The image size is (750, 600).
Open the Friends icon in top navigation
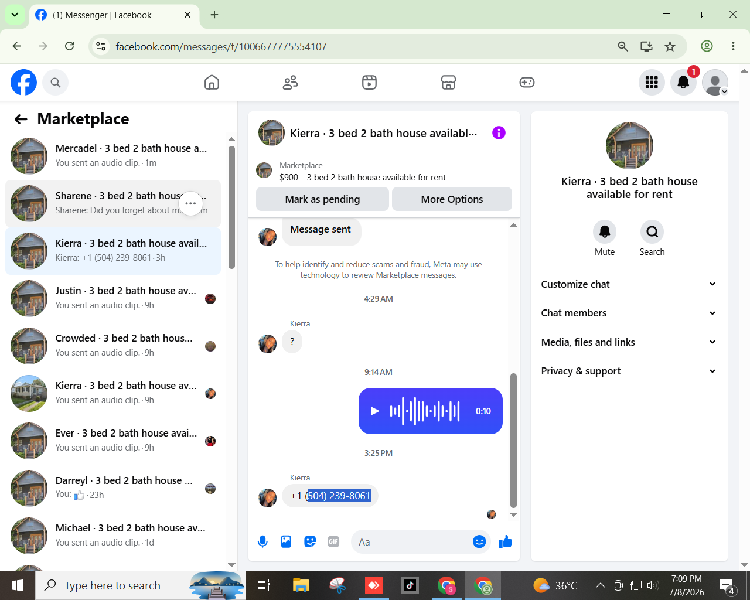290,83
